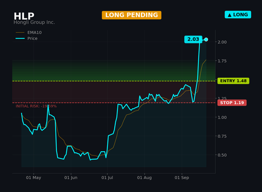Click the EMA10 legend line swatch

pos(20,32)
